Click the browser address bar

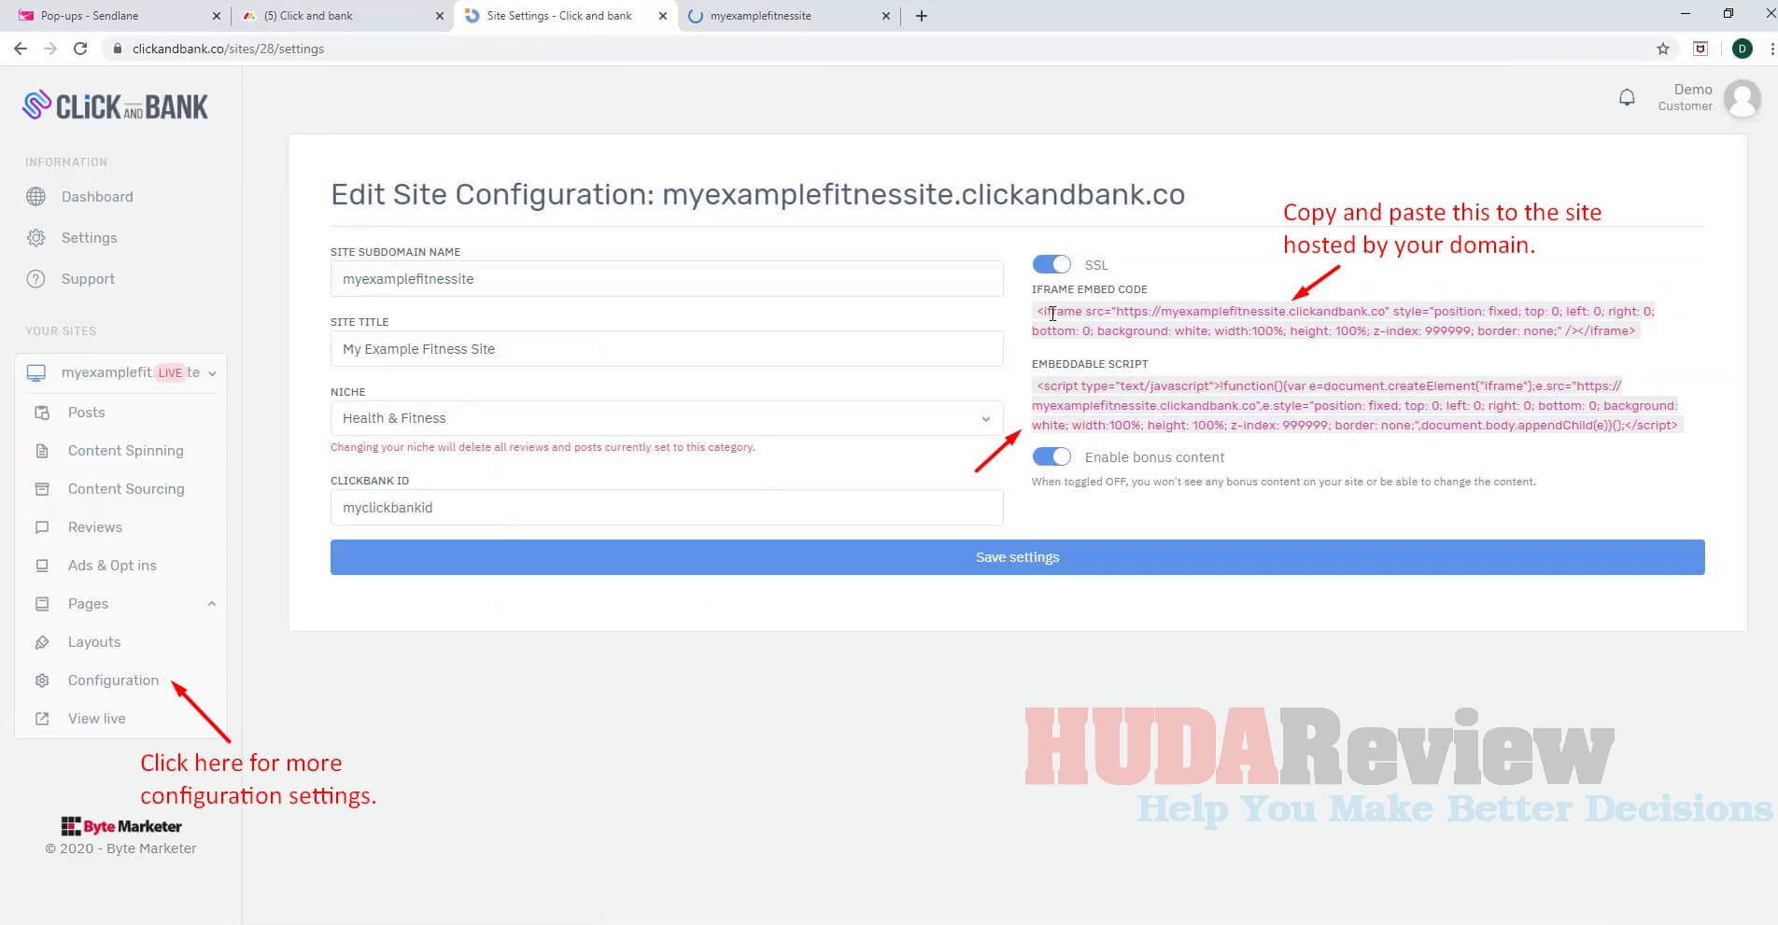coord(878,49)
